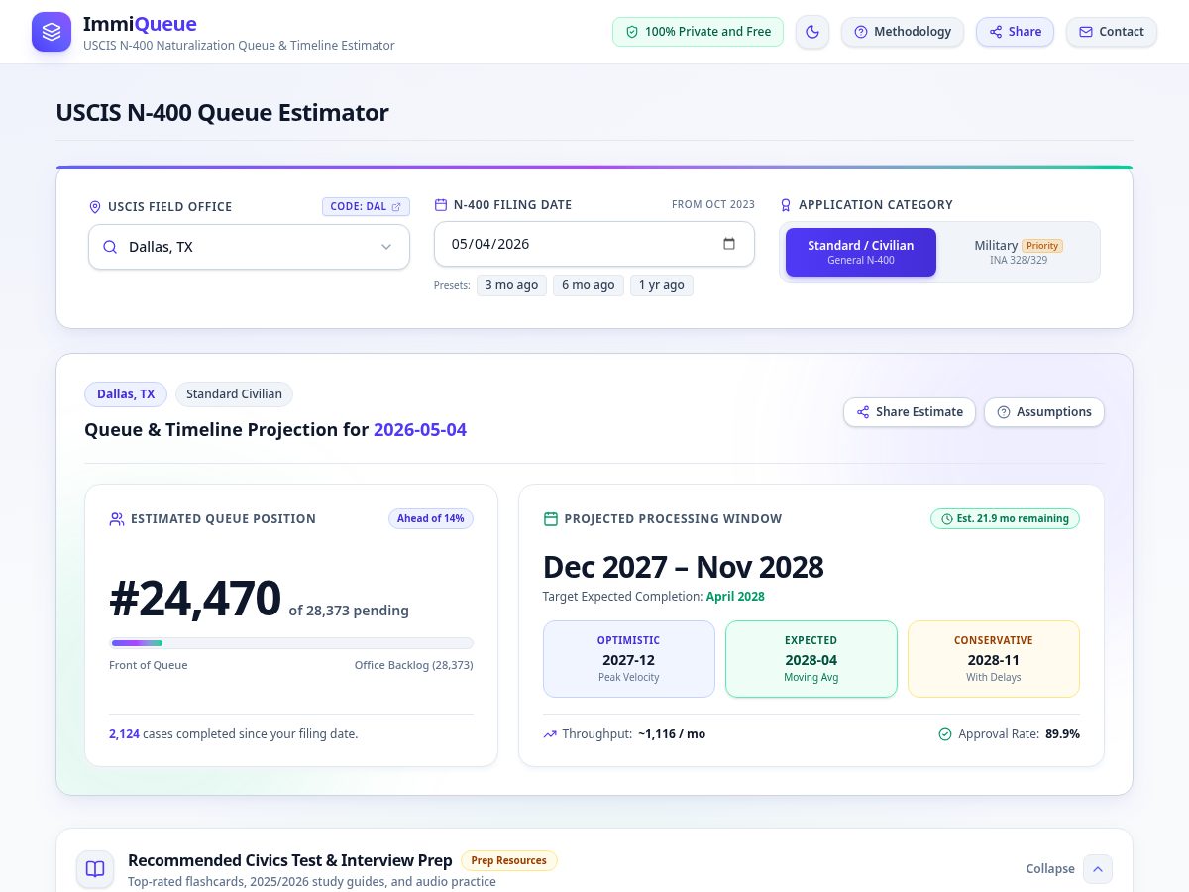Image resolution: width=1189 pixels, height=892 pixels.
Task: Expand the office list with the chevron arrow
Action: coord(386,247)
